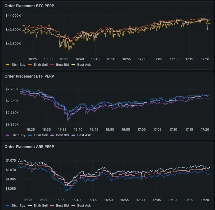Click light blue Best Ask swatch in ETH legend

pyautogui.click(x=73, y=135)
